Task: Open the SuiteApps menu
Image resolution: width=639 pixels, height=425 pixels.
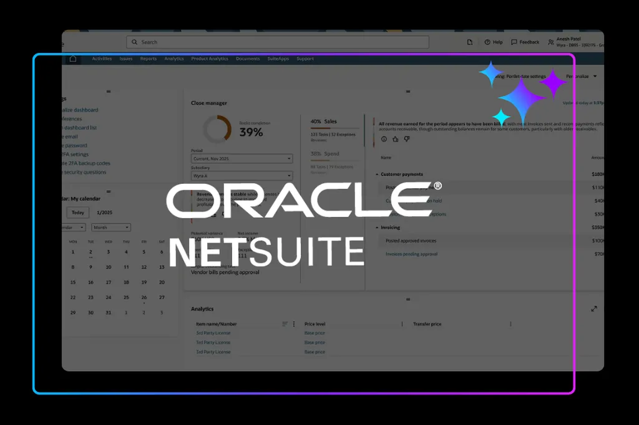Action: (x=278, y=59)
